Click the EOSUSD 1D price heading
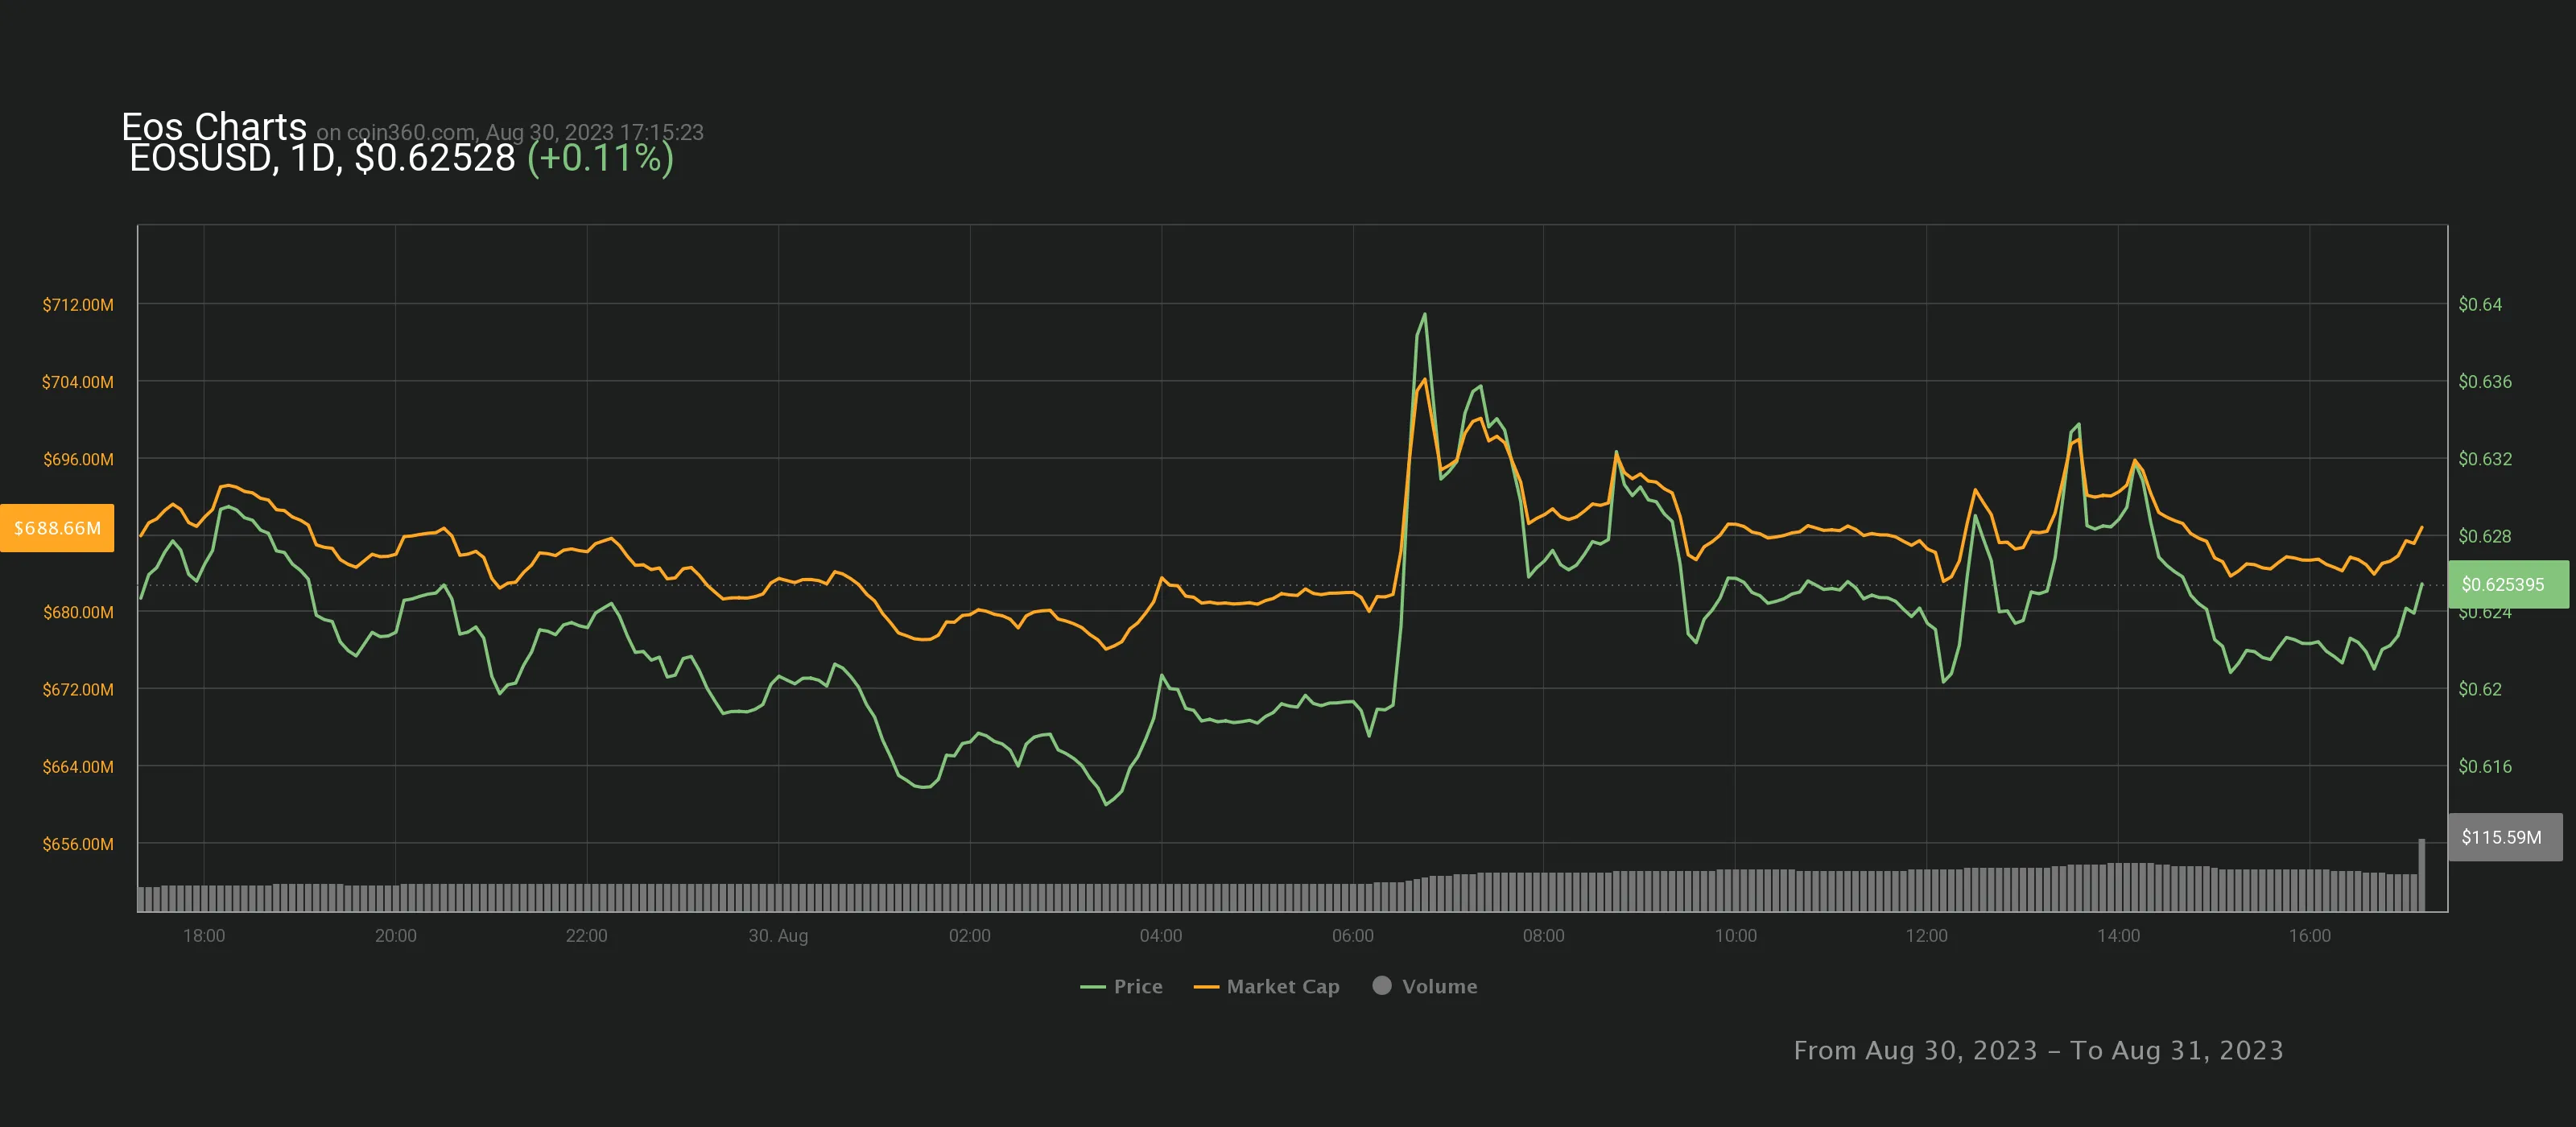This screenshot has width=2576, height=1127. coord(322,158)
